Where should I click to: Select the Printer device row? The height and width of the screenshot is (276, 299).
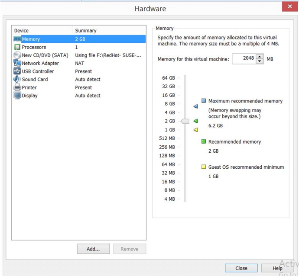[x=79, y=87]
